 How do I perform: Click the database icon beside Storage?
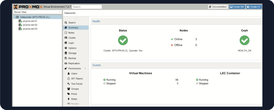(66, 53)
